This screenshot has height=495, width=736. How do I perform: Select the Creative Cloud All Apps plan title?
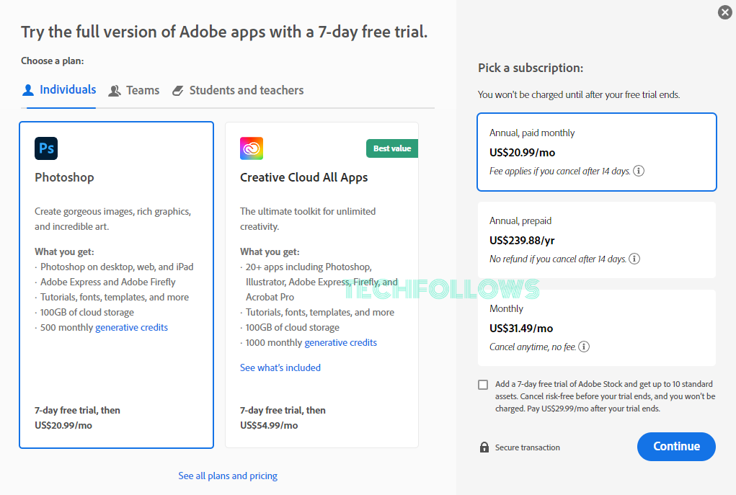pyautogui.click(x=303, y=178)
